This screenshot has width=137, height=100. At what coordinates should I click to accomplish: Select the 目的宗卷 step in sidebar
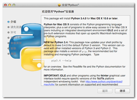[x=16, y=38]
